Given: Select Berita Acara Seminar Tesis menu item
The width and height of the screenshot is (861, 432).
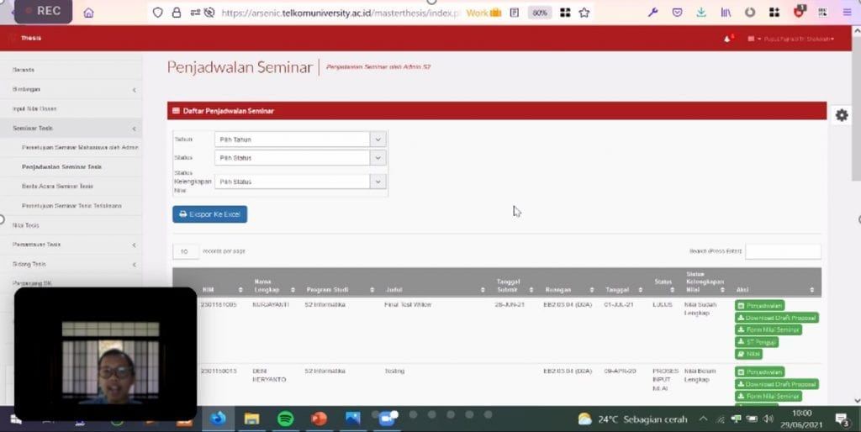Looking at the screenshot, I should tap(57, 187).
